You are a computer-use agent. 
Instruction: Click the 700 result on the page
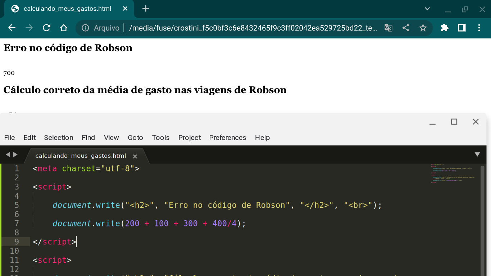tap(9, 73)
